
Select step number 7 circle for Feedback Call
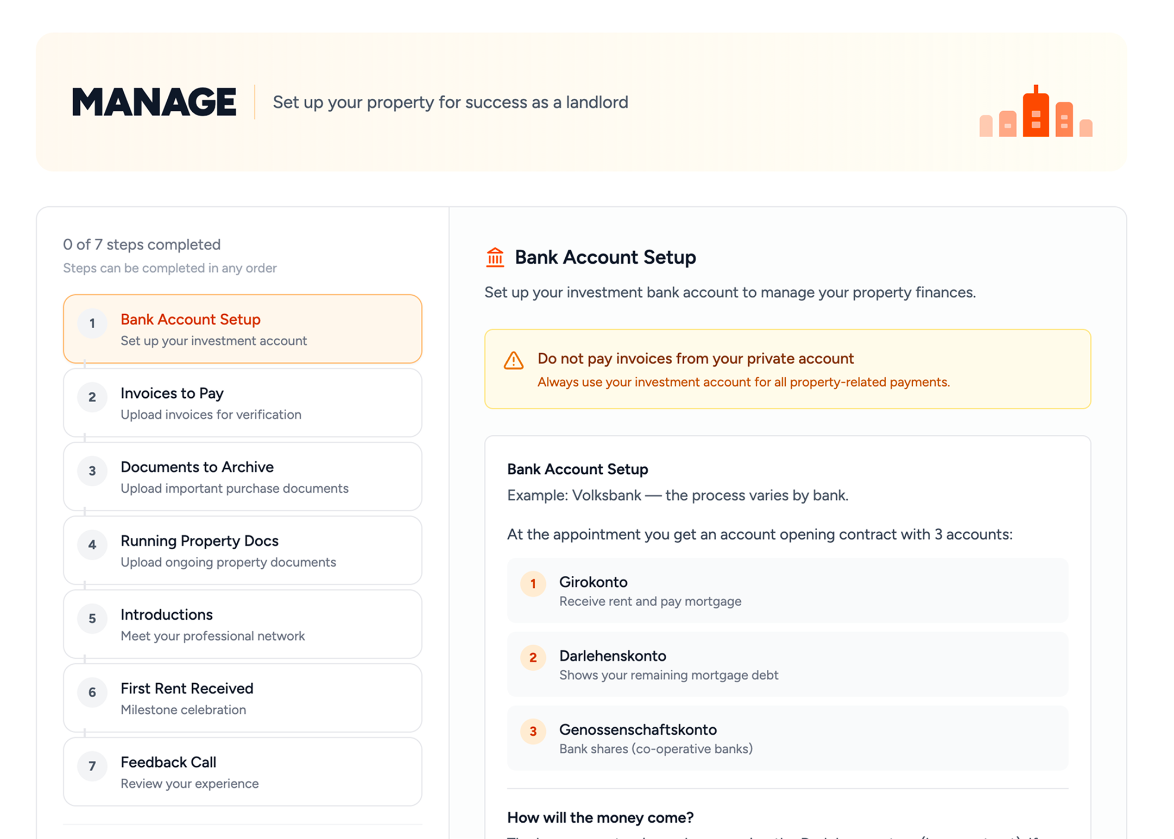[92, 766]
